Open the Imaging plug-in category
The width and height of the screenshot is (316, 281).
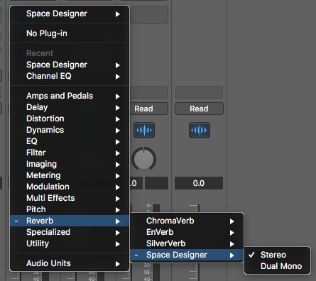pos(70,164)
